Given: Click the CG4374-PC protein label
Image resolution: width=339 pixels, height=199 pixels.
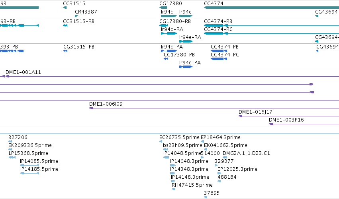Looking at the screenshot, I should (x=225, y=55).
